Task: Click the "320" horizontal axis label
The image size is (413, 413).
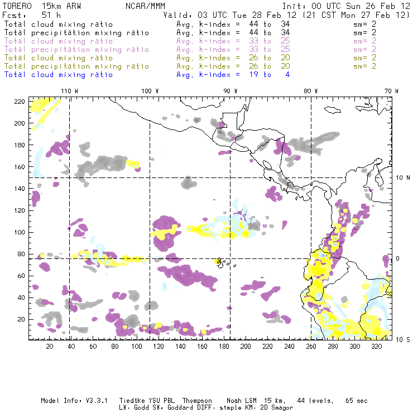Action: pos(377,347)
